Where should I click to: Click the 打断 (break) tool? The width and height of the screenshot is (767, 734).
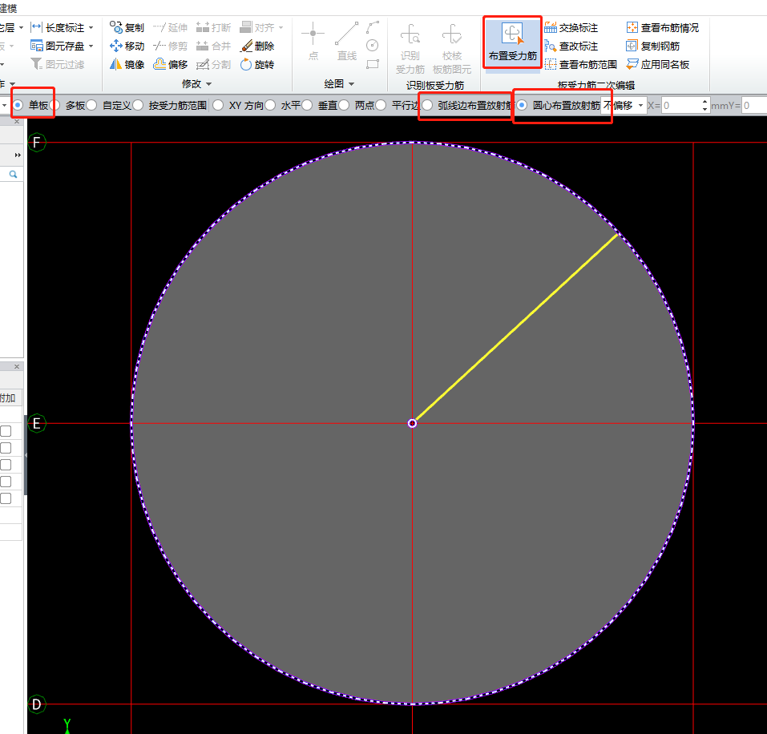pyautogui.click(x=213, y=27)
